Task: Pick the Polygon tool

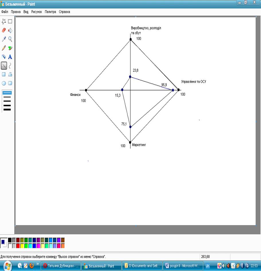Action: tap(10, 74)
